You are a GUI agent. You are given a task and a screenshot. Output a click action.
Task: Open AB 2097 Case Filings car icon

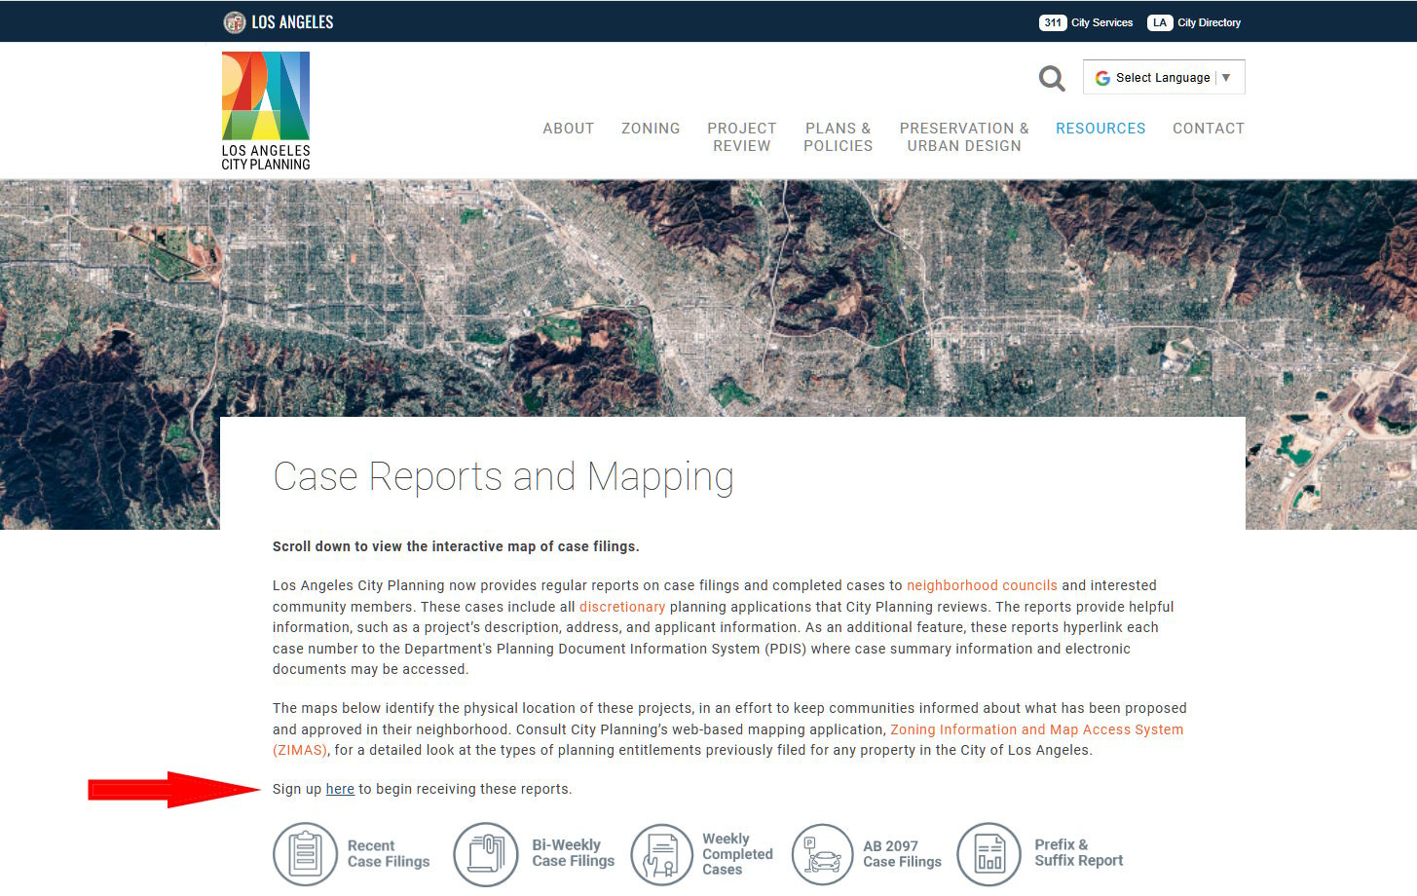point(823,854)
